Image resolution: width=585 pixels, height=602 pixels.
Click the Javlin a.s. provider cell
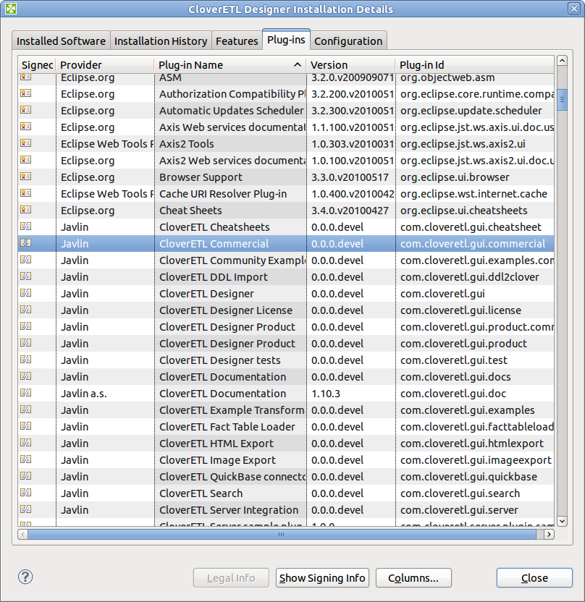point(84,394)
